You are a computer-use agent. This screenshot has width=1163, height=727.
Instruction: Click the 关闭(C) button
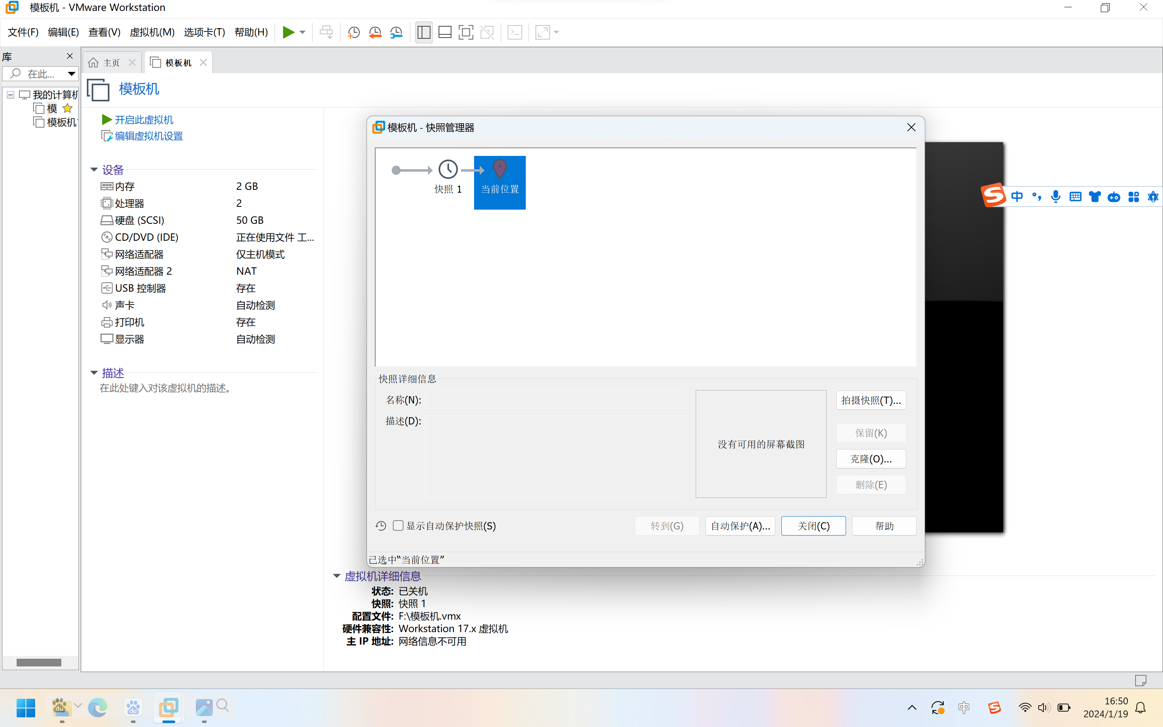(813, 526)
